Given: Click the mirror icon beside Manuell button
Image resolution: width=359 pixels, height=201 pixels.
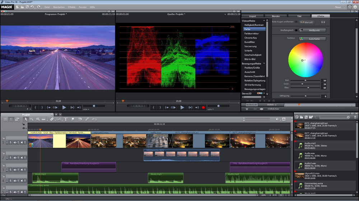Looking at the screenshot, I should (x=323, y=22).
